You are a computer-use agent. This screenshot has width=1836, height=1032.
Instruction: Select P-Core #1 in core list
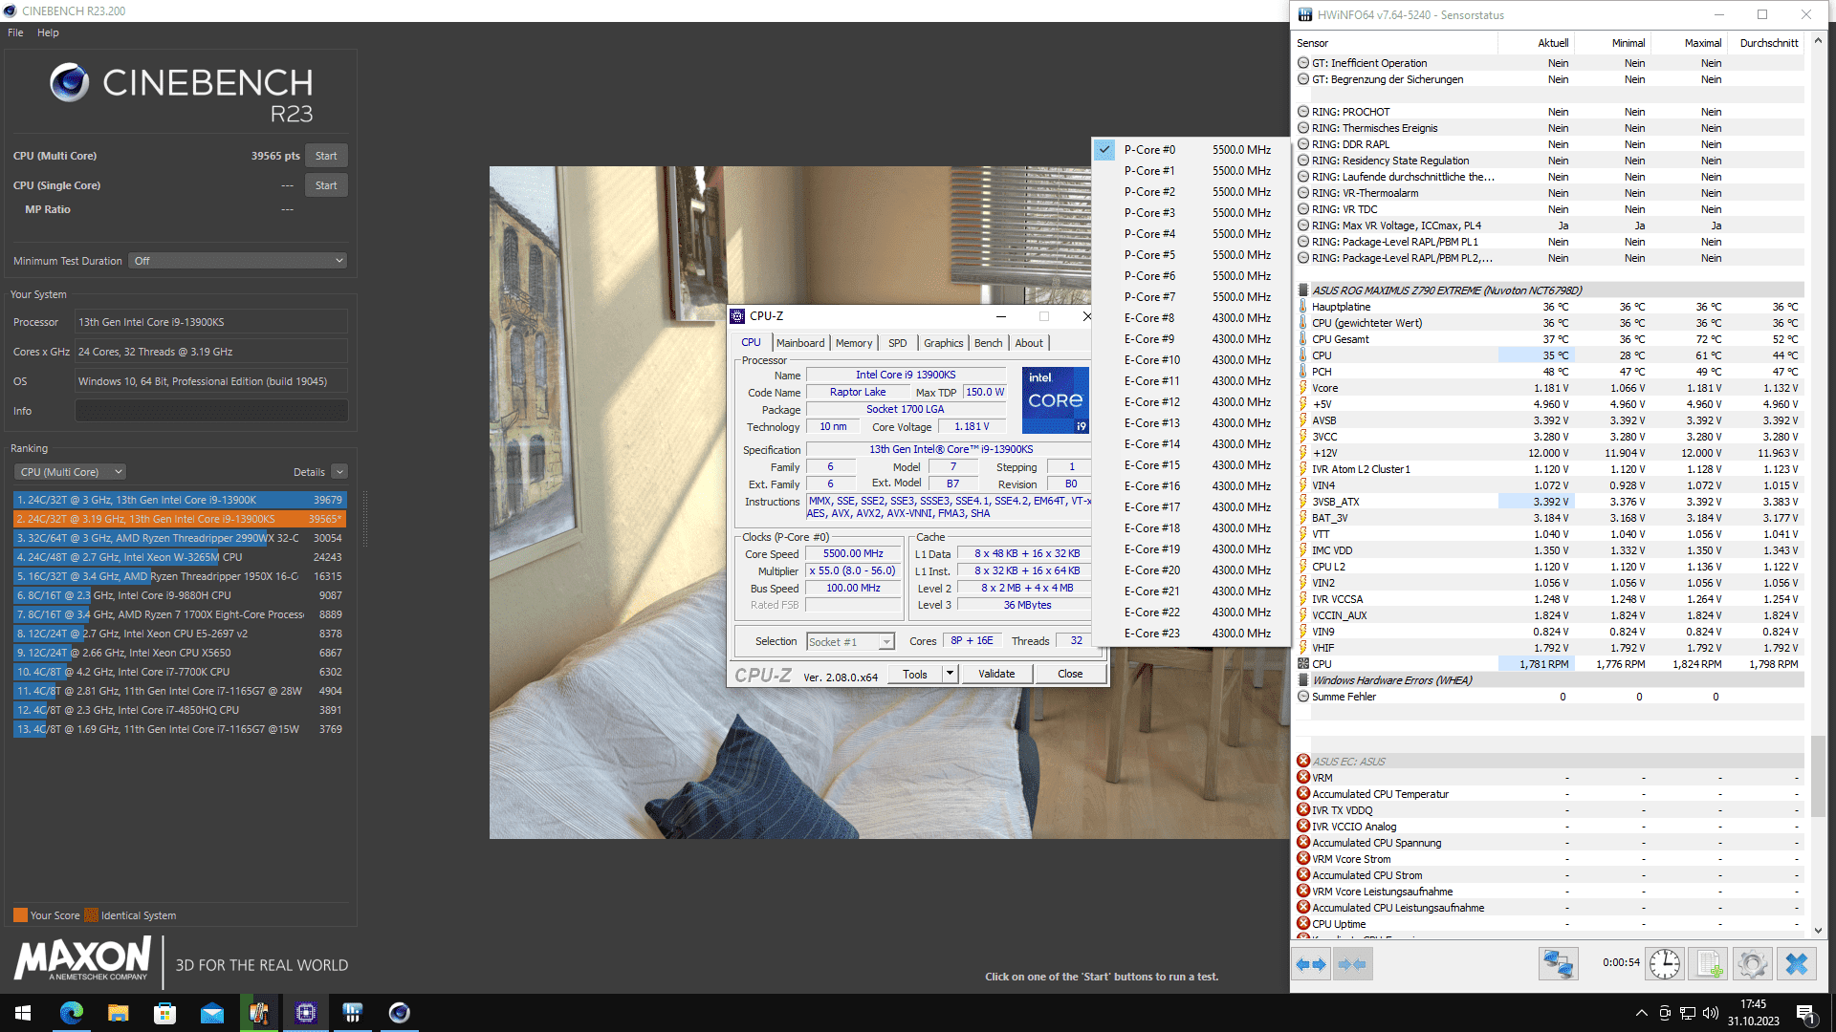1191,171
